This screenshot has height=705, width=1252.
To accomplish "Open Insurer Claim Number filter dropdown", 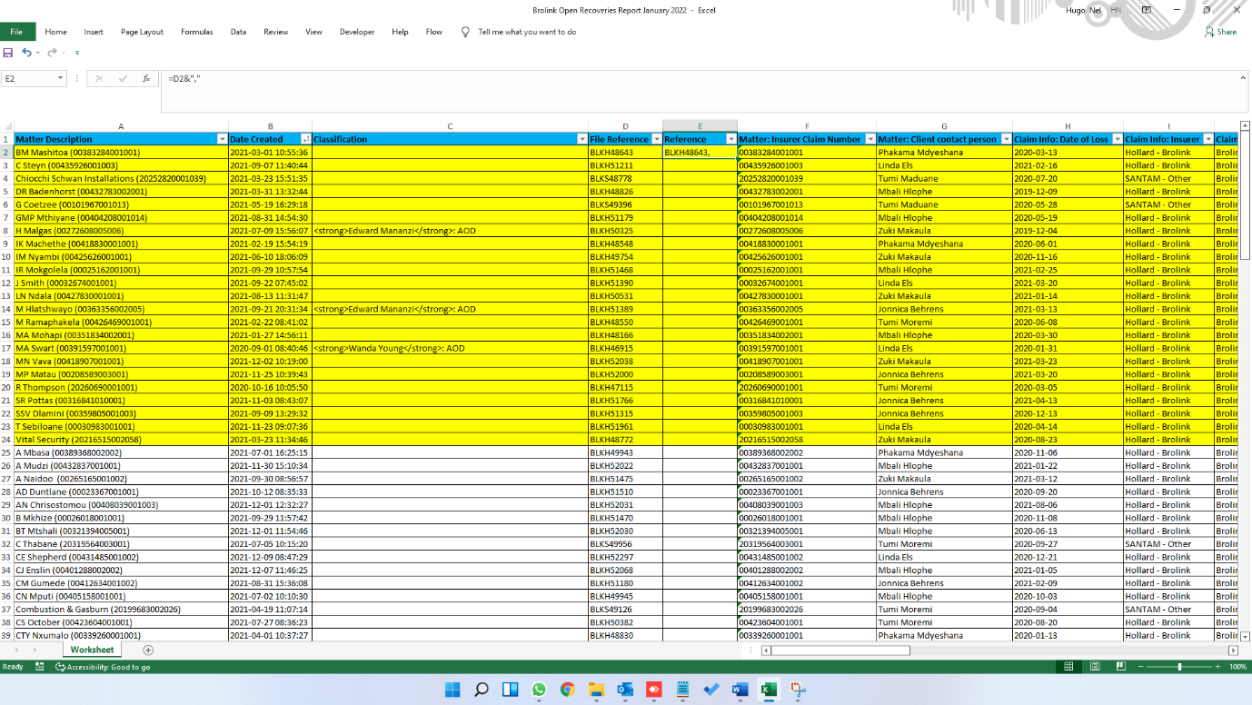I will 869,139.
